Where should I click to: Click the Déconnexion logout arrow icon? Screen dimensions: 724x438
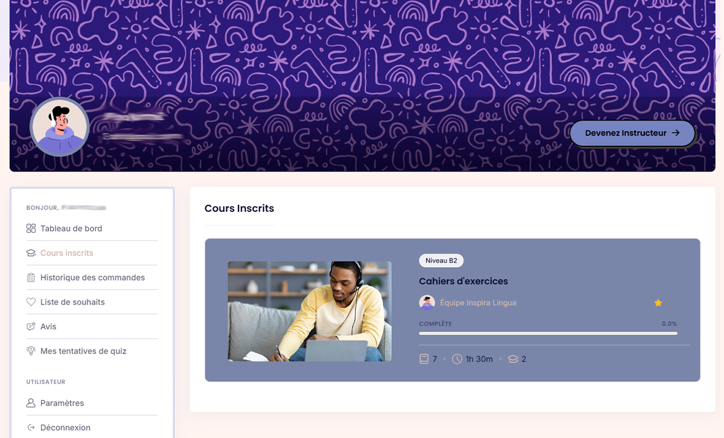click(31, 428)
